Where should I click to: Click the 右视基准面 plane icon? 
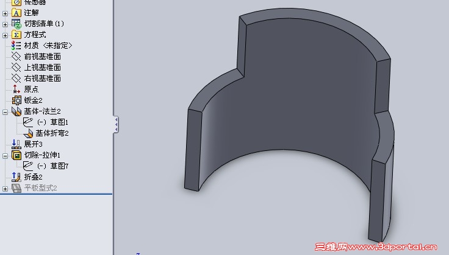pyautogui.click(x=16, y=79)
